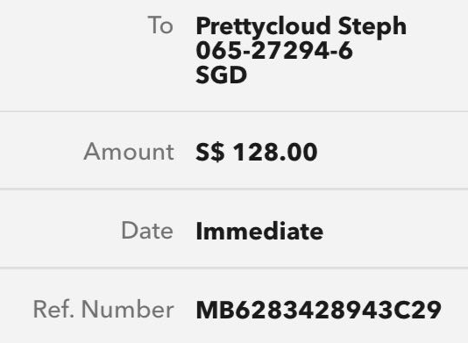468x343 pixels.
Task: Tap the word "Number" in the label
Action: (x=128, y=310)
